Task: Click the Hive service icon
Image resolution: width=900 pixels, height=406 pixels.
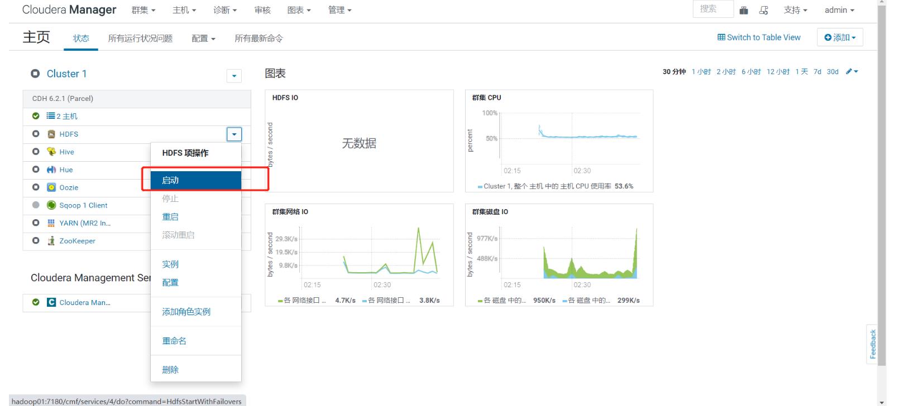Action: tap(51, 152)
